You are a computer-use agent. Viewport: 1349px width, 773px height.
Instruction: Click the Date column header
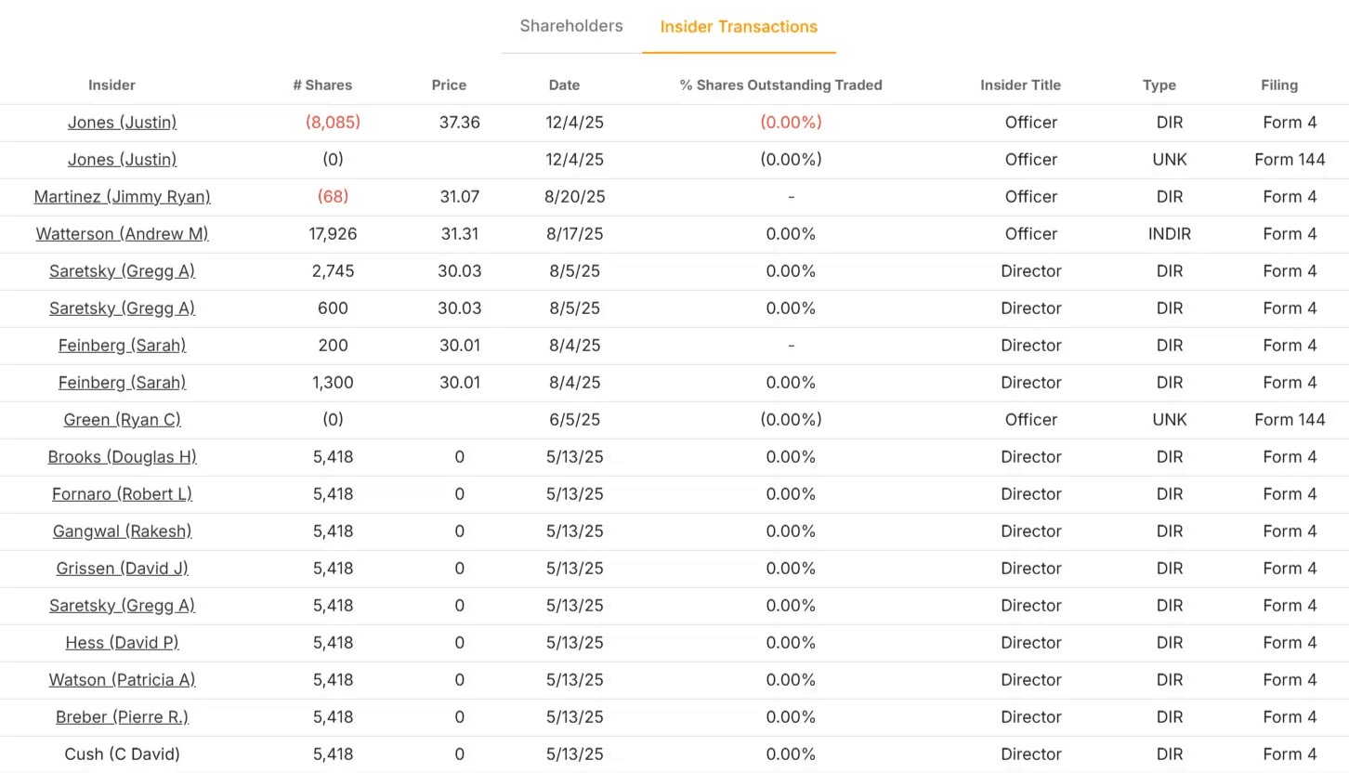(x=564, y=85)
